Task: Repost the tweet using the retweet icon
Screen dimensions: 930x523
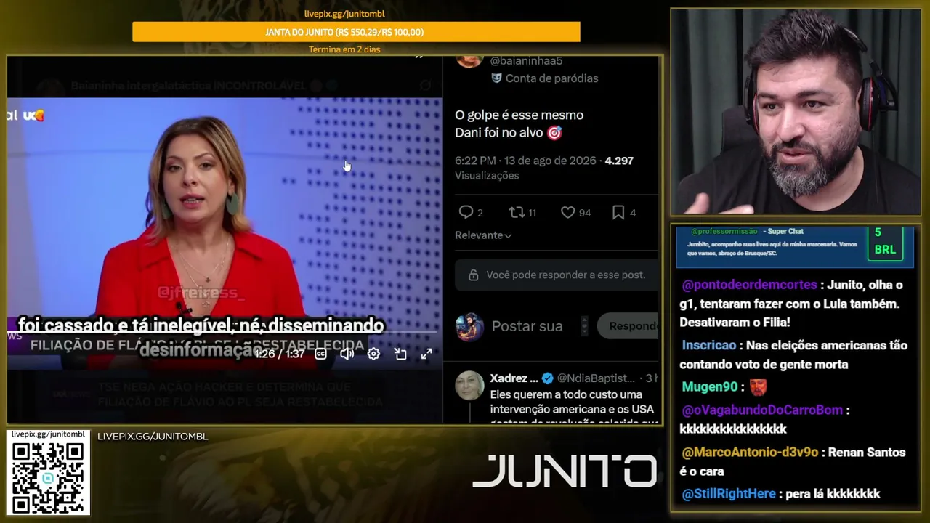Action: click(x=517, y=212)
